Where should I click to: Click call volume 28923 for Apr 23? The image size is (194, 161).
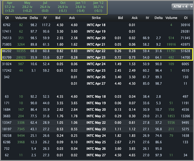21,57
